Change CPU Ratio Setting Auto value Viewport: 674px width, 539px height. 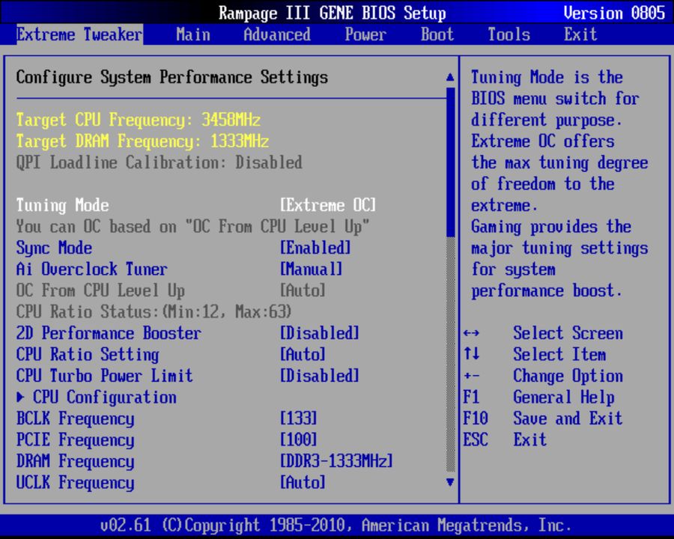tap(303, 355)
